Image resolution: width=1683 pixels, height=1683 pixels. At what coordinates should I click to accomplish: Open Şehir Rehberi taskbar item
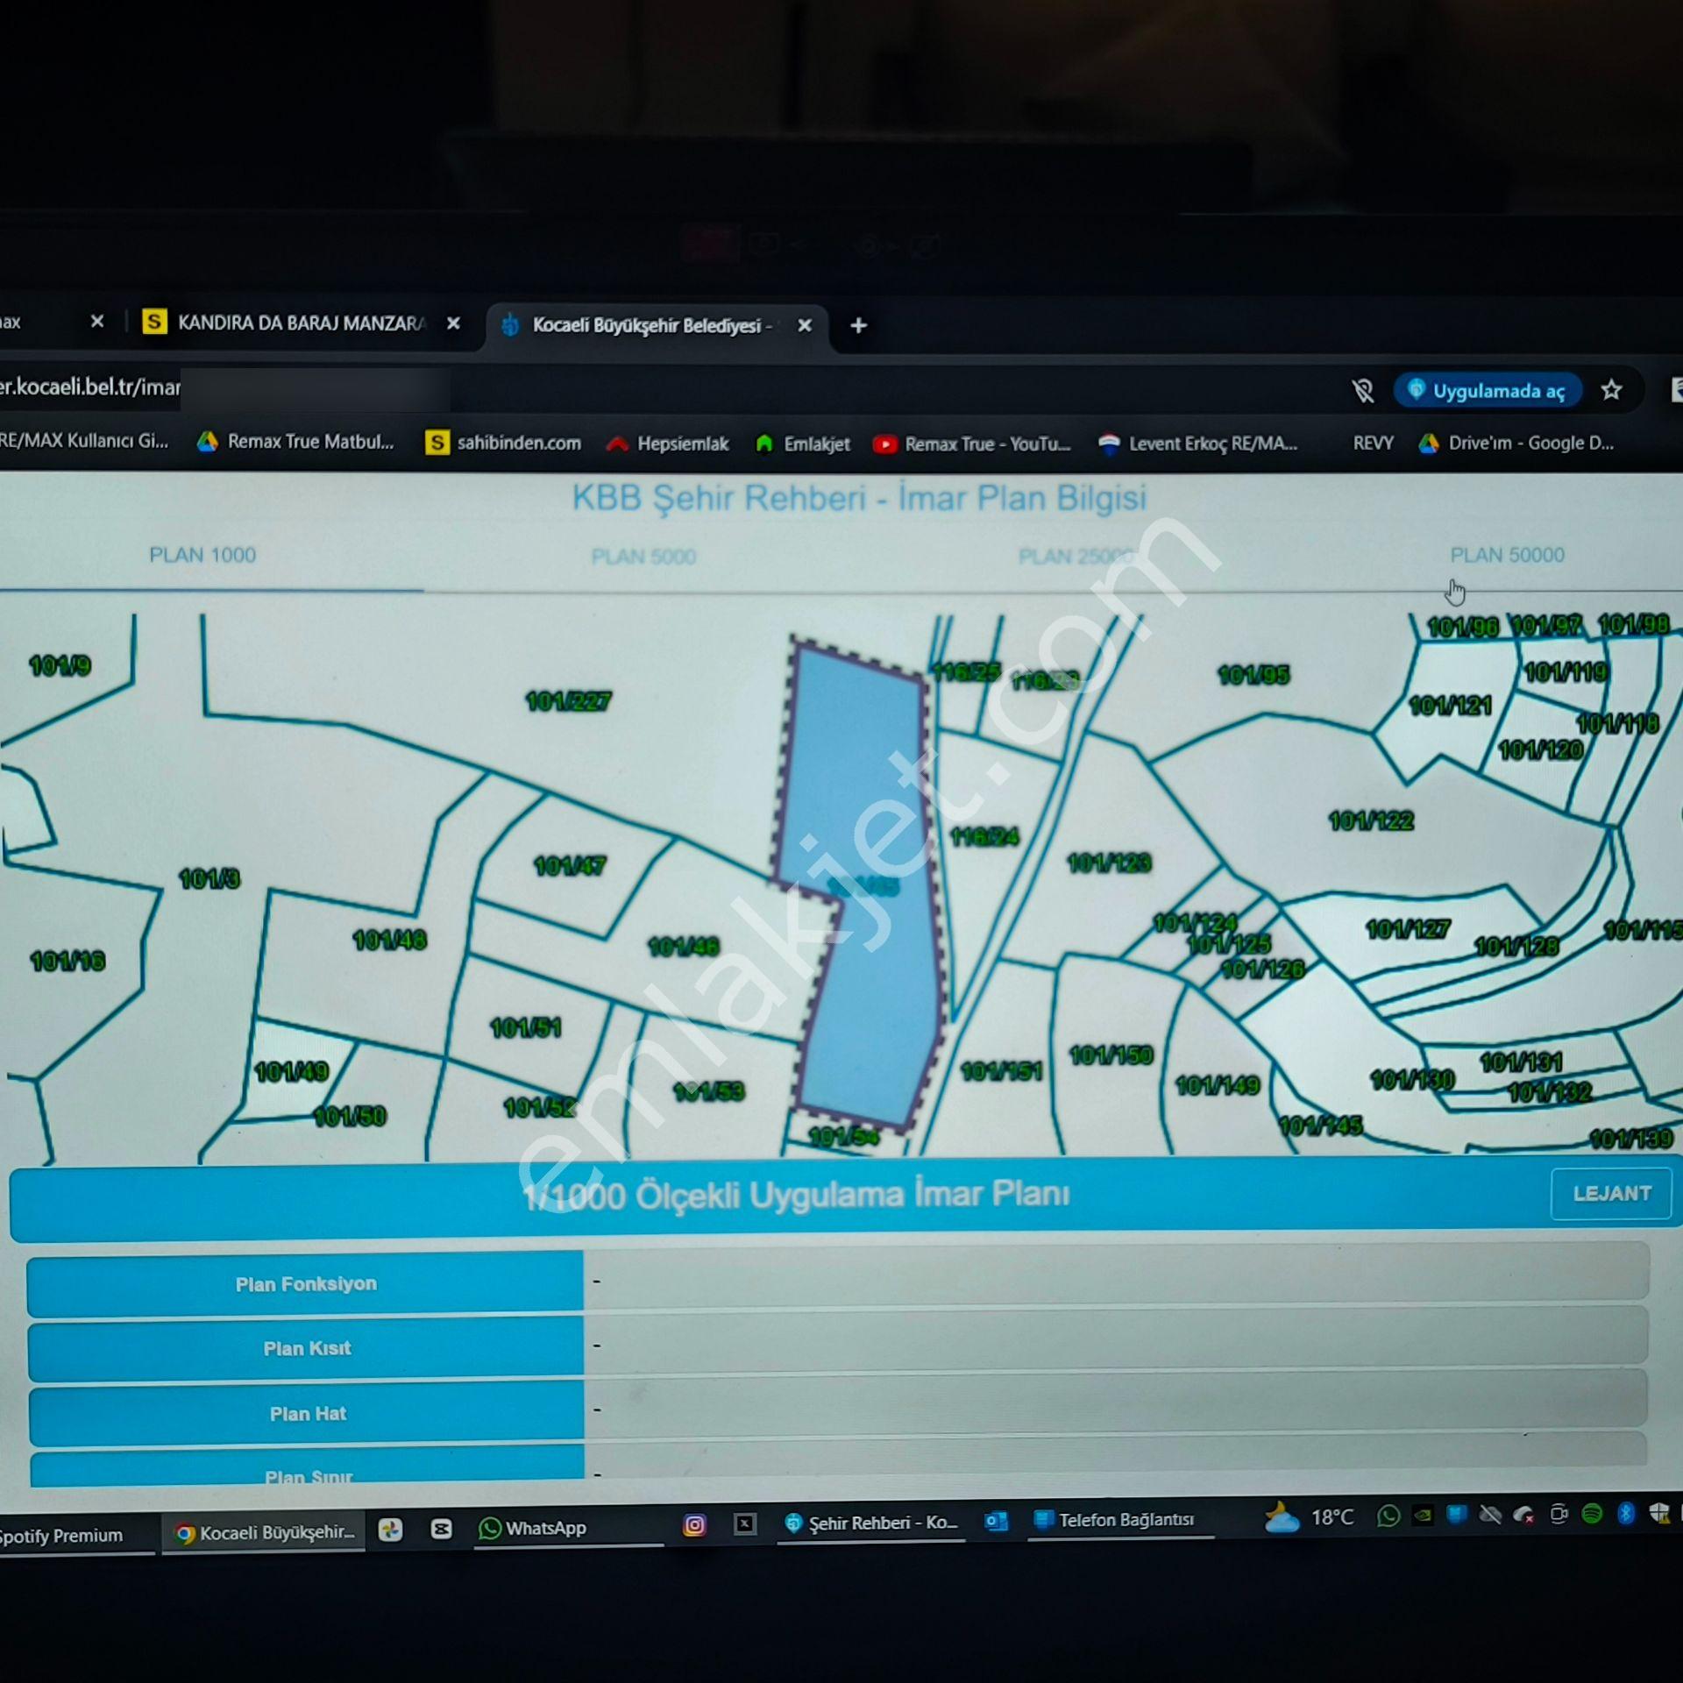point(870,1523)
